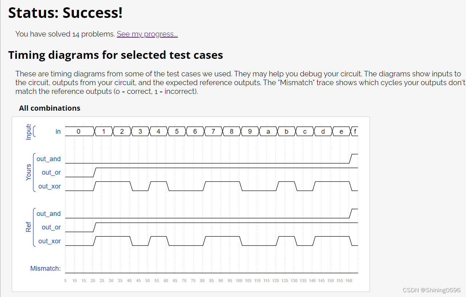Click the Timing diagrams section heading
Screen dimensions: 466x297
115,55
